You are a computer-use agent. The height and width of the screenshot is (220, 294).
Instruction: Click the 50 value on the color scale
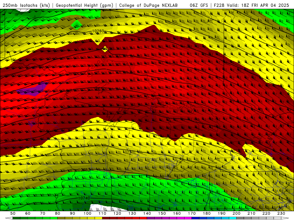(13, 213)
